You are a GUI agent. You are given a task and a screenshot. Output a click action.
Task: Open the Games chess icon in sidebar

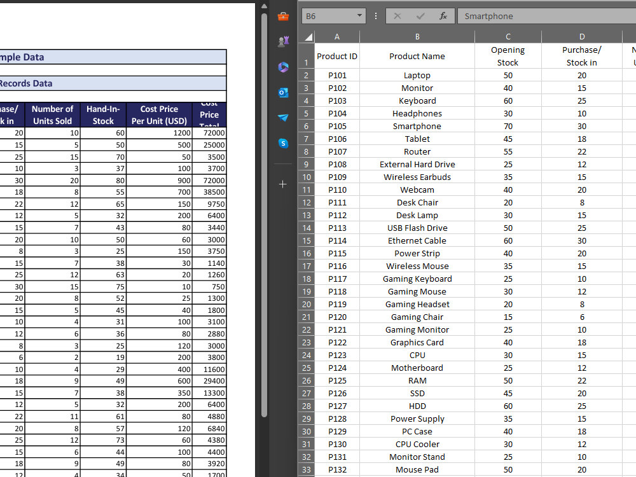point(283,41)
